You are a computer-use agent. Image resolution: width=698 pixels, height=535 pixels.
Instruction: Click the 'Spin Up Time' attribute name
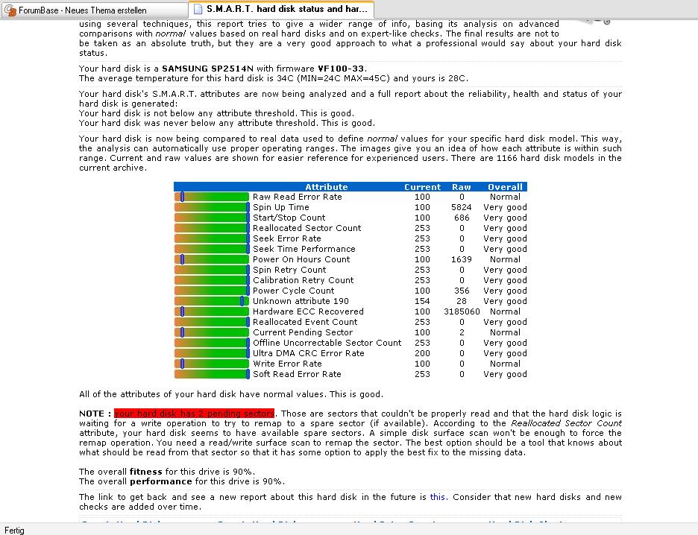281,207
